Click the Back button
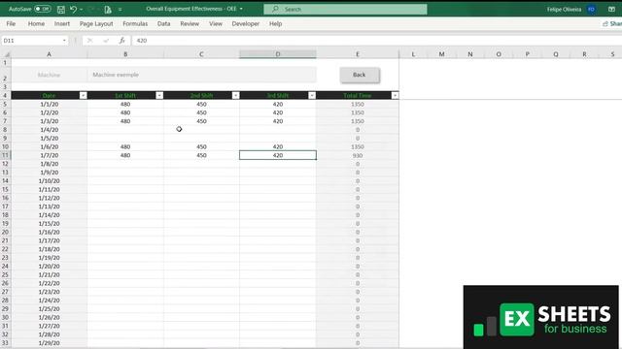 click(360, 75)
